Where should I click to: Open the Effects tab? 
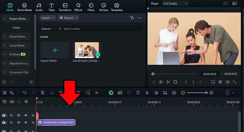[x=78, y=7]
